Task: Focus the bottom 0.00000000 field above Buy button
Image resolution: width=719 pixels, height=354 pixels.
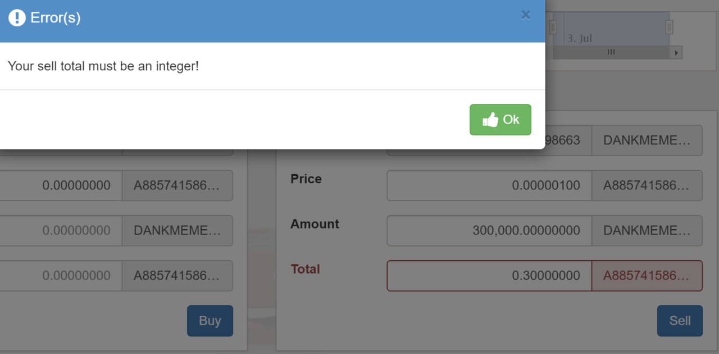Action: (x=61, y=275)
